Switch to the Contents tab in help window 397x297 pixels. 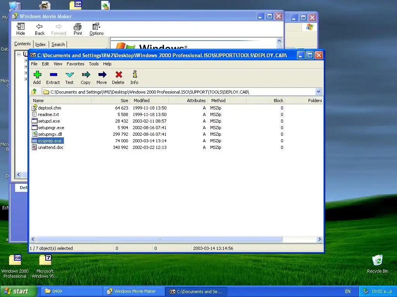[x=22, y=44]
